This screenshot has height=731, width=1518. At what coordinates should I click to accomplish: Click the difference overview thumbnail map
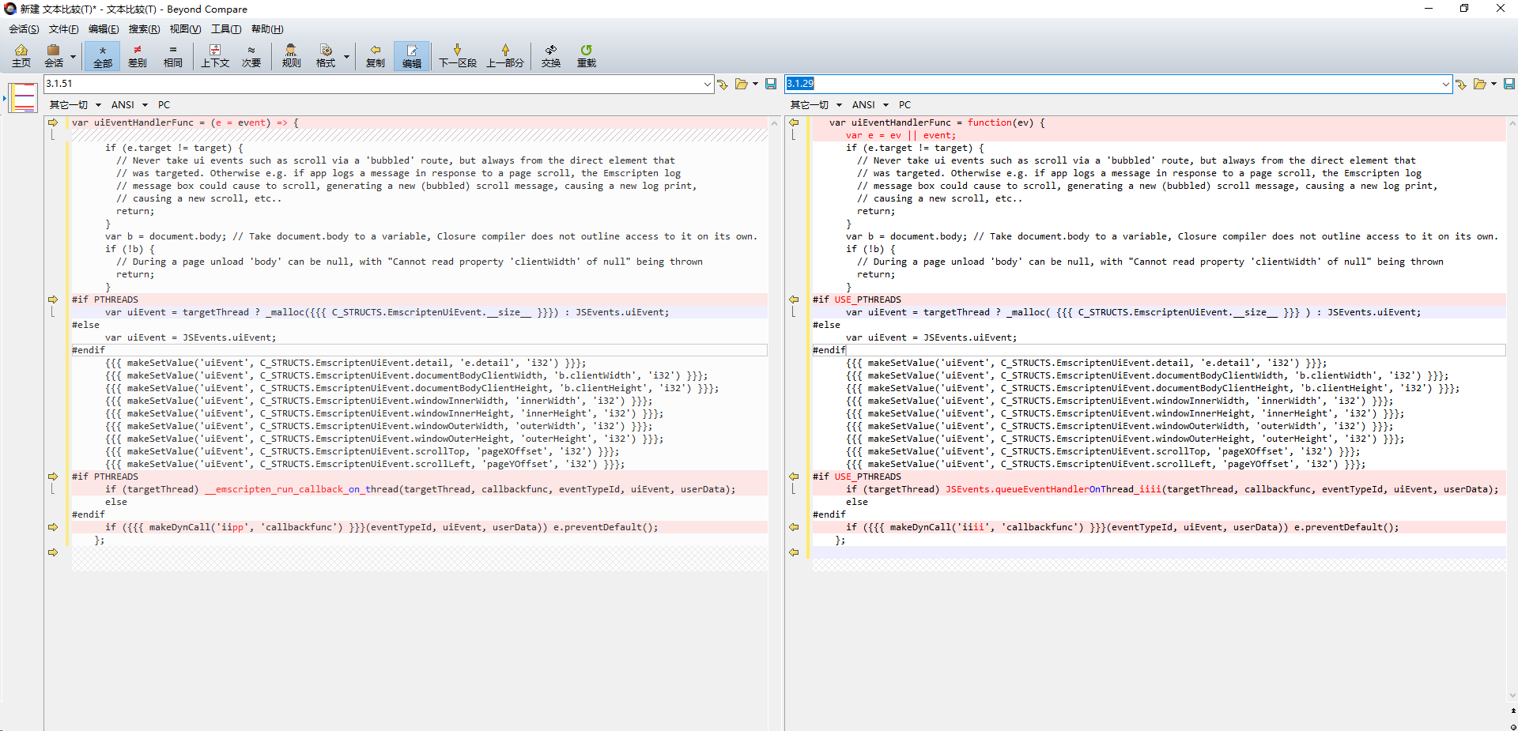pyautogui.click(x=23, y=97)
